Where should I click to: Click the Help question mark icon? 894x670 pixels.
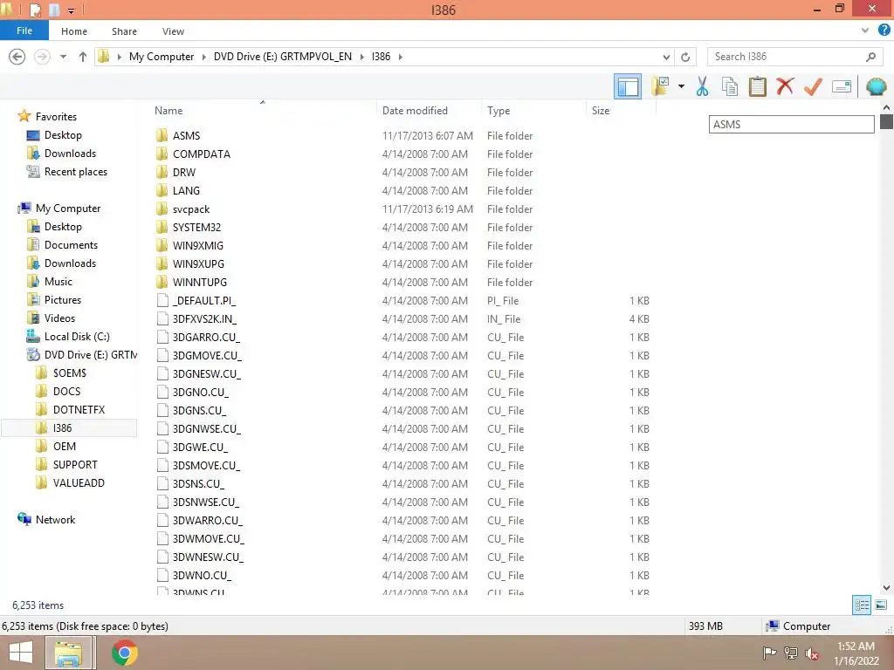tap(884, 31)
